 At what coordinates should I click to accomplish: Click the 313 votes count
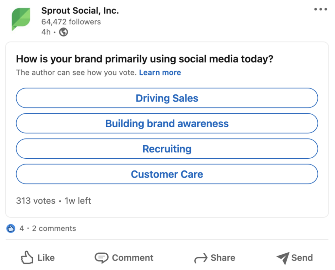36,201
